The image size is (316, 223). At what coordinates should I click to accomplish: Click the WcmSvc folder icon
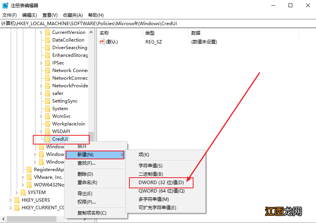point(48,116)
